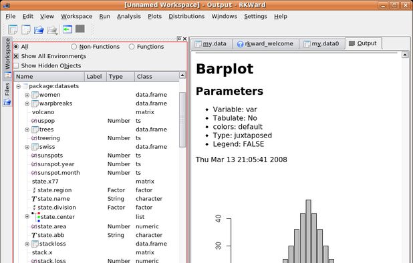Expand the stackloss data frame node
413x263 pixels.
[x=27, y=244]
